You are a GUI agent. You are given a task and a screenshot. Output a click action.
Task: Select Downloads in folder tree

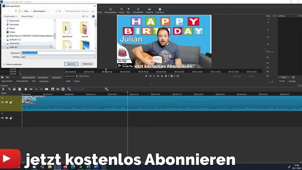(14, 25)
